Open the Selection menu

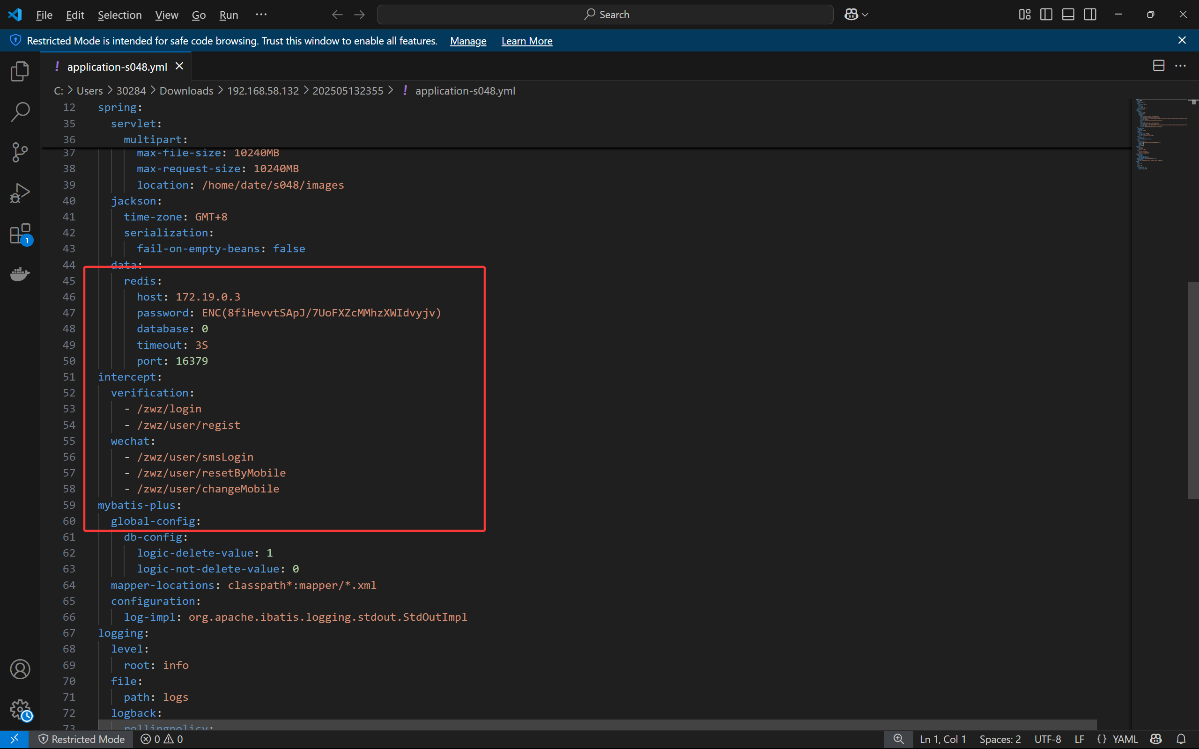(x=119, y=15)
